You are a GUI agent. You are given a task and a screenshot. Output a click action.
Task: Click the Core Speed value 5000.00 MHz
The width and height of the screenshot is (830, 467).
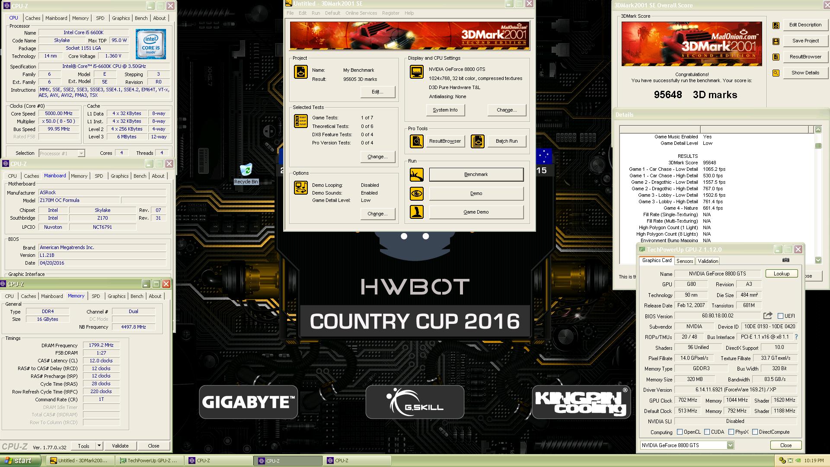(59, 114)
